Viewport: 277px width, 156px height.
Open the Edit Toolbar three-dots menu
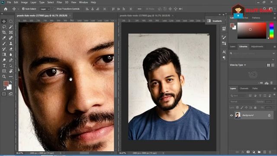11,77
